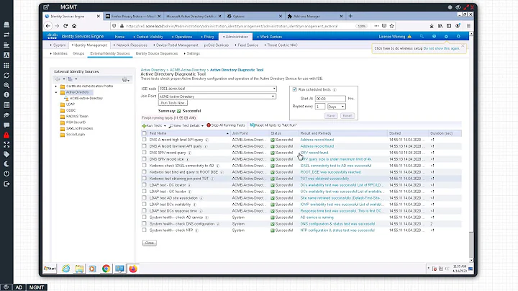Viewport: 518px width, 291px height.
Task: Sort by Test Name column arrow
Action: click(x=227, y=133)
